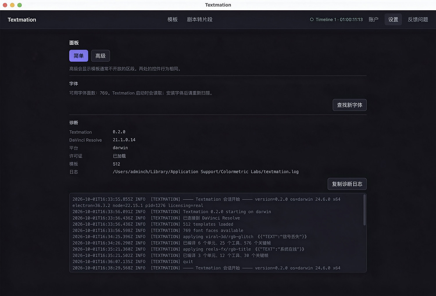Click log line applying viral-3d/rgb-glitch
The image size is (436, 296).
(x=190, y=237)
